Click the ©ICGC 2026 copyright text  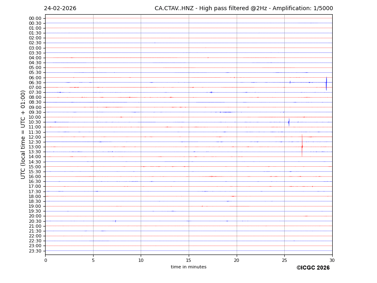click(x=313, y=268)
